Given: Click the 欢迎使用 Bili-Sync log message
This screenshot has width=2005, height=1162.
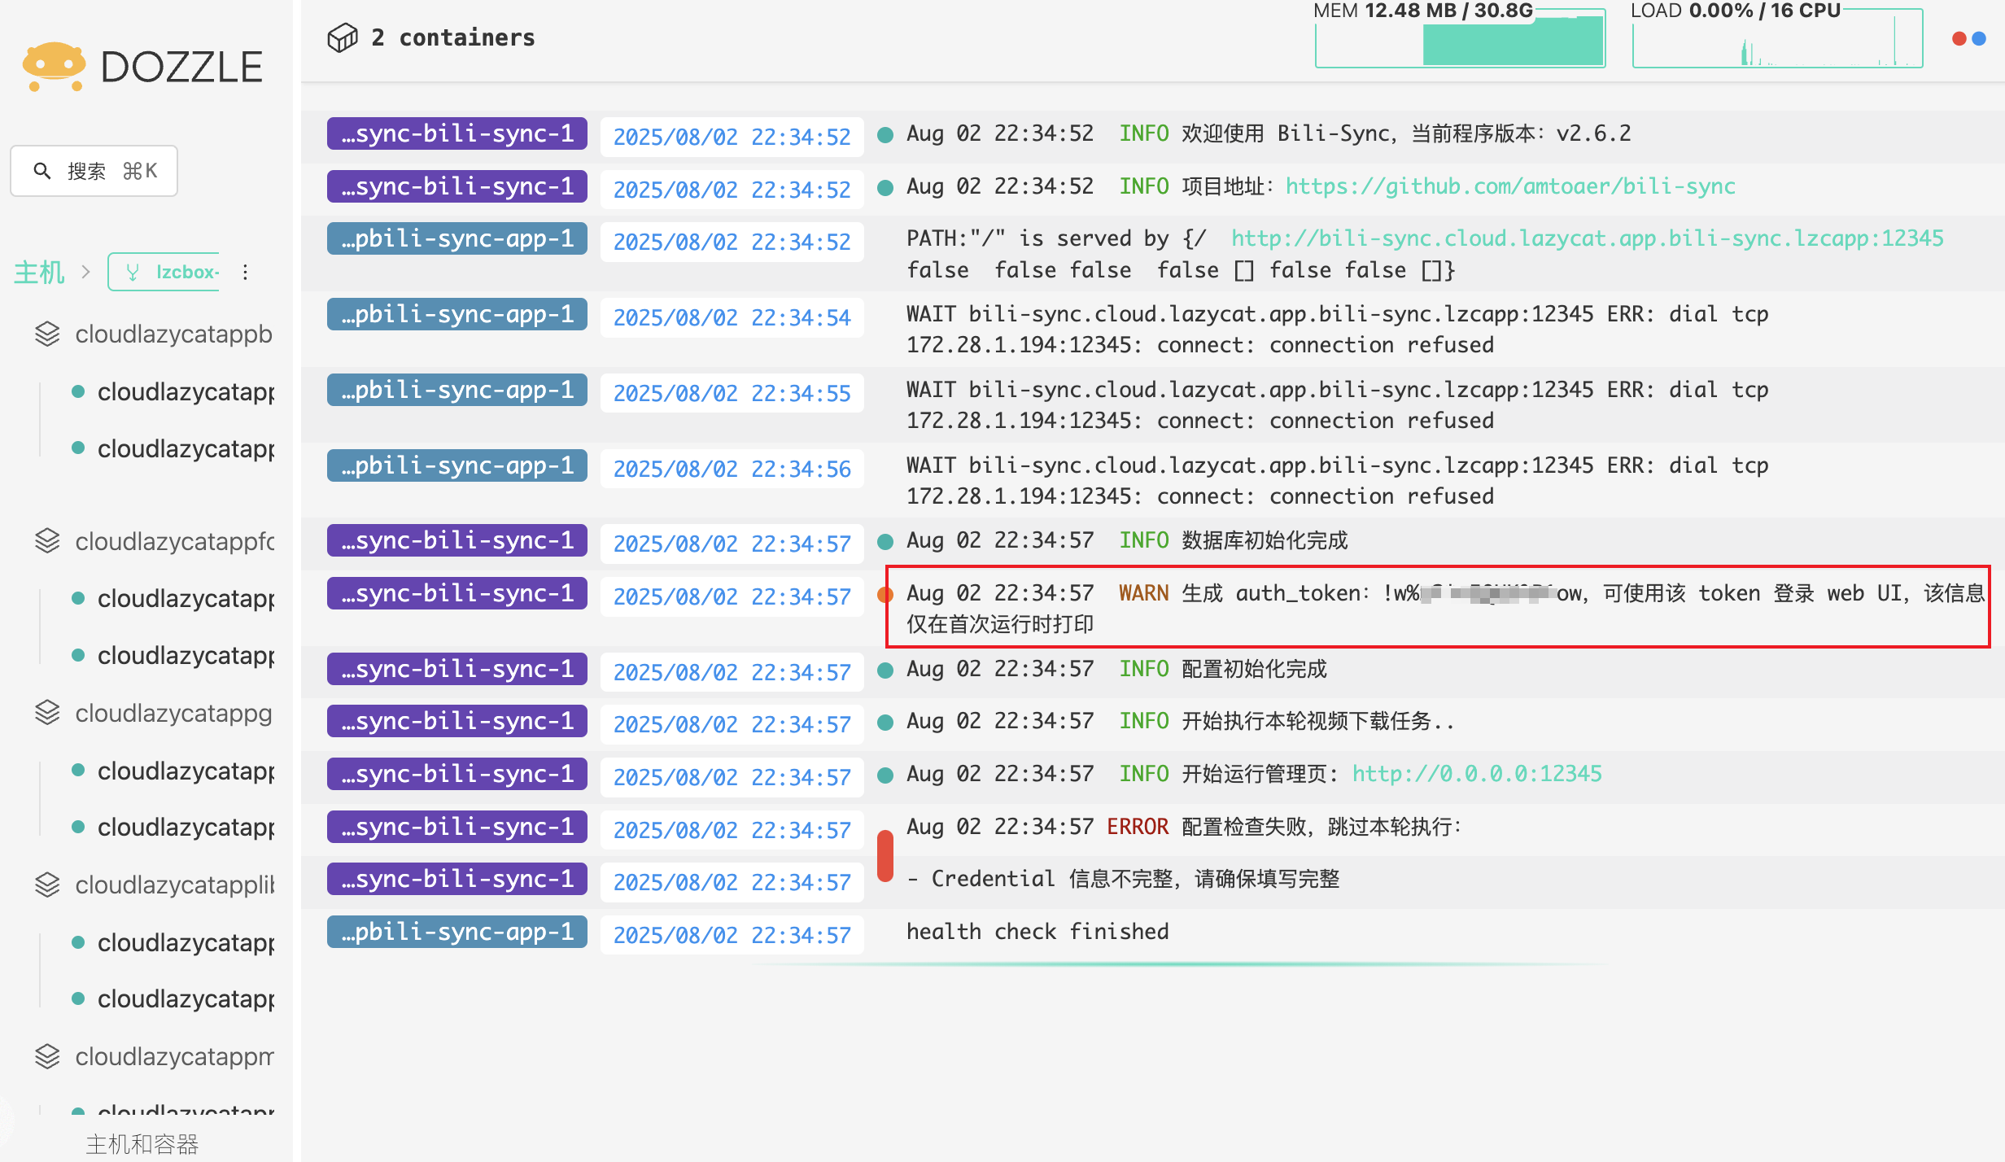Looking at the screenshot, I should pyautogui.click(x=1269, y=133).
